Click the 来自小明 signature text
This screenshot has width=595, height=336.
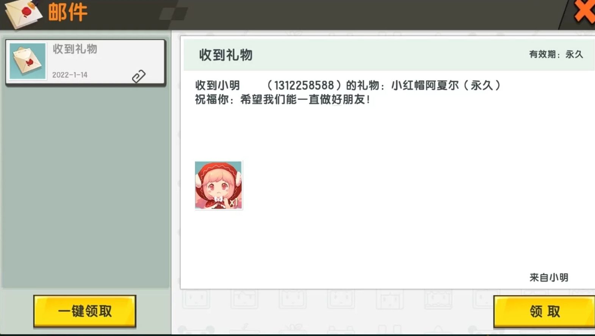[x=549, y=278]
